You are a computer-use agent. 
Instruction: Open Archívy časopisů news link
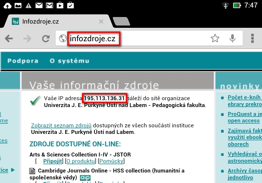pyautogui.click(x=245, y=174)
